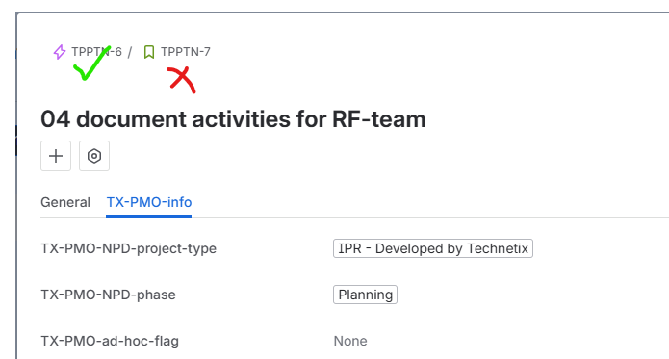Select the TX-PMO-info tab
The image size is (669, 359).
(x=149, y=202)
